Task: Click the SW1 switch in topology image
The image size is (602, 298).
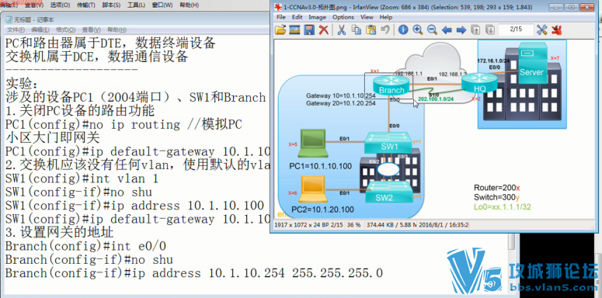Action: click(x=389, y=144)
